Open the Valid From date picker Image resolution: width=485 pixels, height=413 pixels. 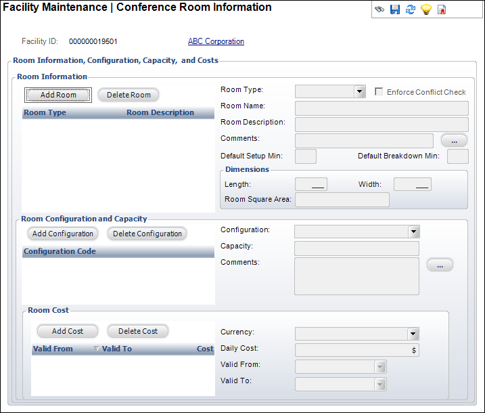[x=380, y=367]
